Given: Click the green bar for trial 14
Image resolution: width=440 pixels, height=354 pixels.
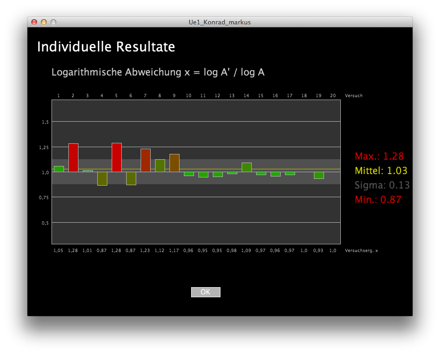Looking at the screenshot, I should (x=246, y=167).
